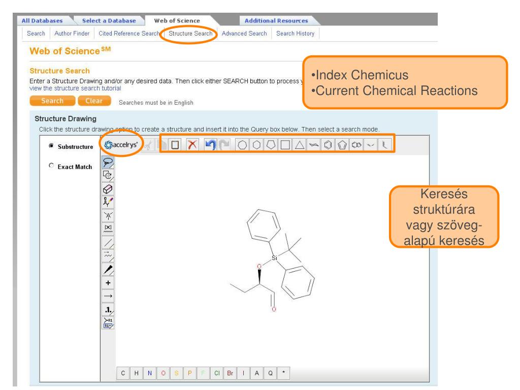Click the last angled bond template
Screen dimensions: 520x390
pyautogui.click(x=384, y=145)
